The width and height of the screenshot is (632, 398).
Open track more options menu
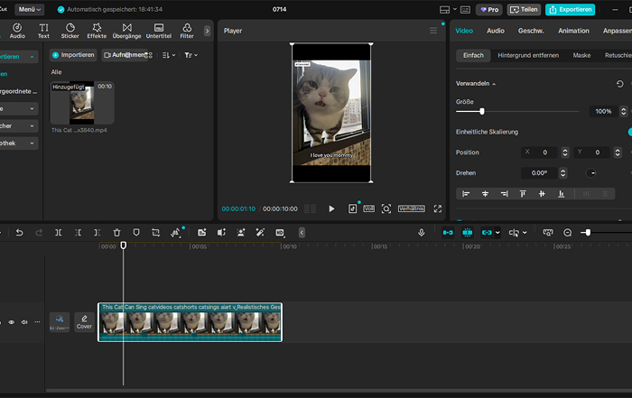pos(37,322)
